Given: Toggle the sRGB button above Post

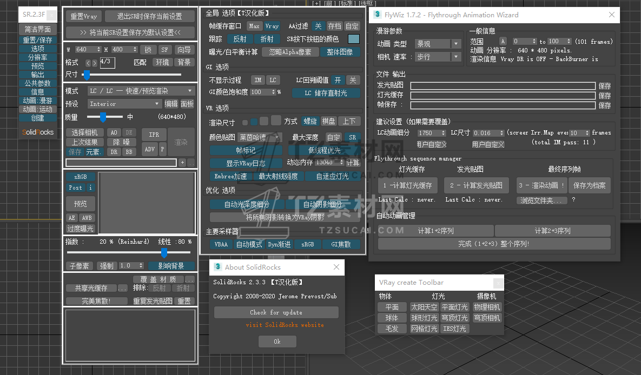Looking at the screenshot, I should [x=80, y=177].
